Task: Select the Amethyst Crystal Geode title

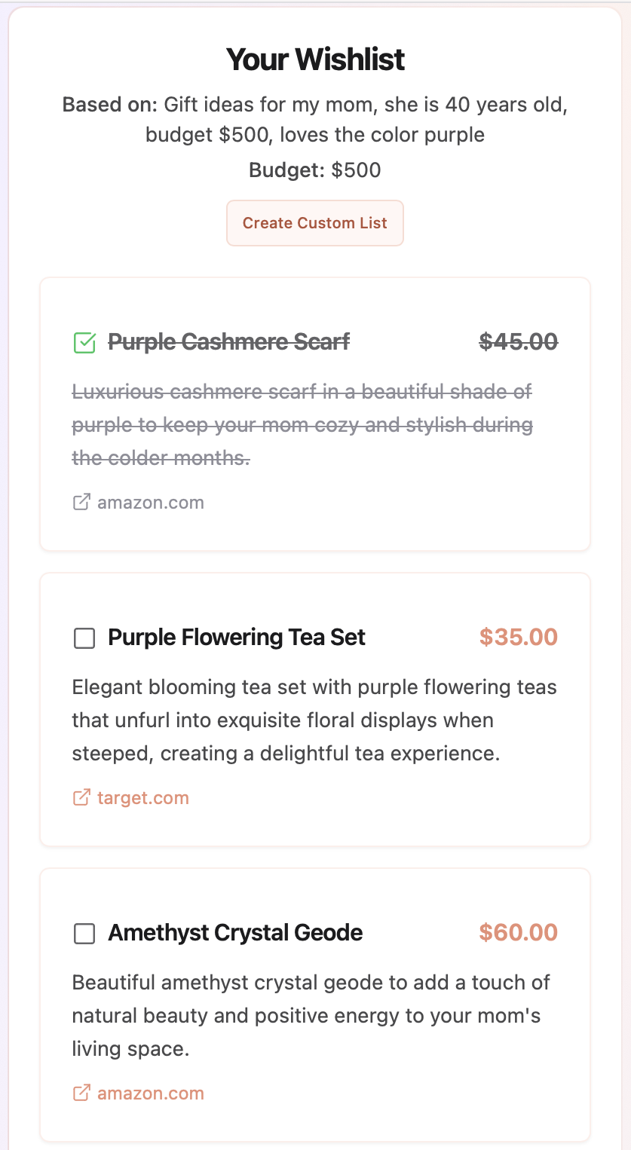Action: 235,933
